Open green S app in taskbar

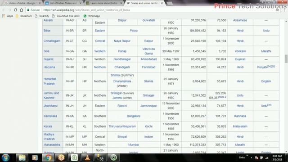[74, 157]
